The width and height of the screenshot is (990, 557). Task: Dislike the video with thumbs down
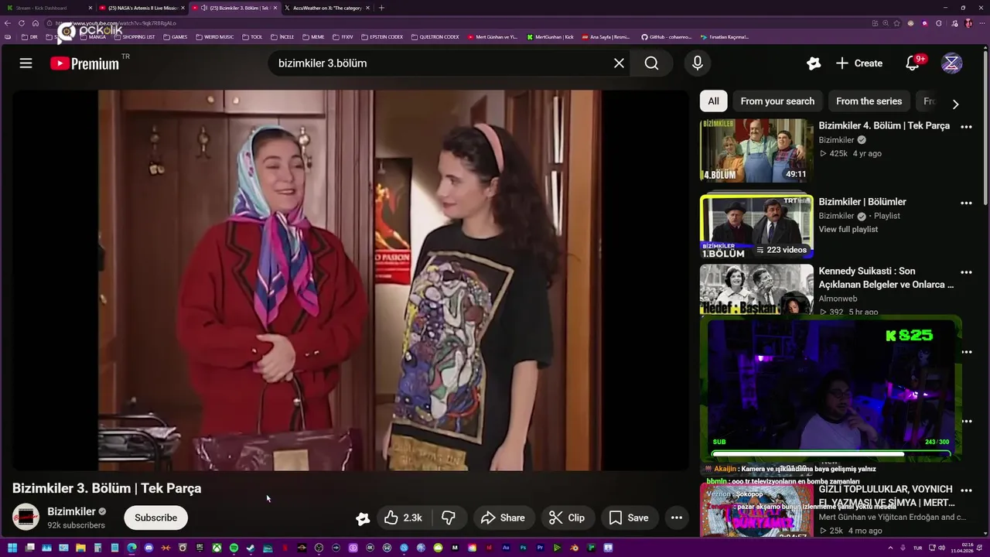449,518
